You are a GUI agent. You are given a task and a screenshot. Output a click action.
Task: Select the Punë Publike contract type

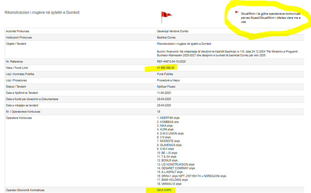click(x=165, y=74)
